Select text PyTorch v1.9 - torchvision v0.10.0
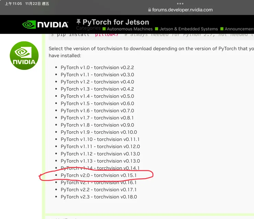The height and width of the screenshot is (219, 254). coord(99,132)
